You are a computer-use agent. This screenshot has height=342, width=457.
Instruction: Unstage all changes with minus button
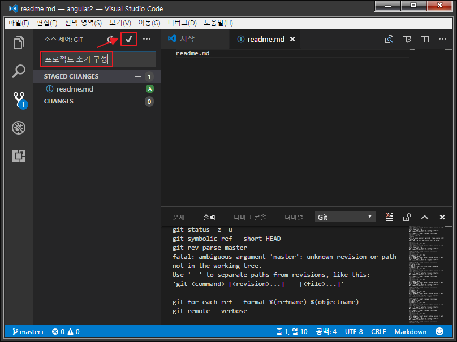pos(138,76)
